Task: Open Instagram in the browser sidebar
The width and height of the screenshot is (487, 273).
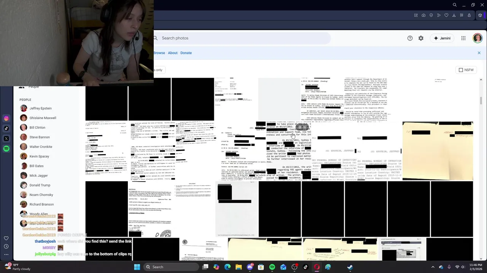Action: coord(6,119)
